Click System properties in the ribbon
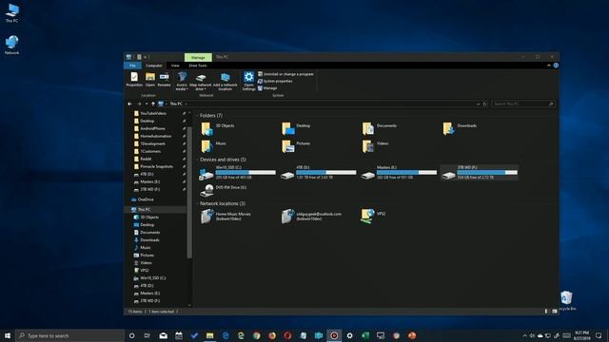This screenshot has width=609, height=342. coord(275,81)
